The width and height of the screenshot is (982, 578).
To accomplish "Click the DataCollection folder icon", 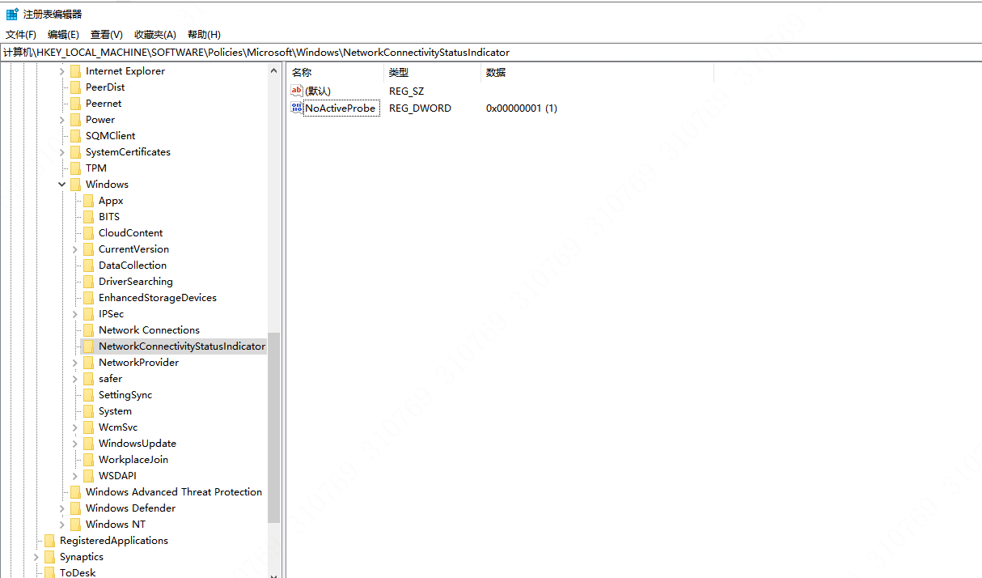I will pyautogui.click(x=88, y=266).
